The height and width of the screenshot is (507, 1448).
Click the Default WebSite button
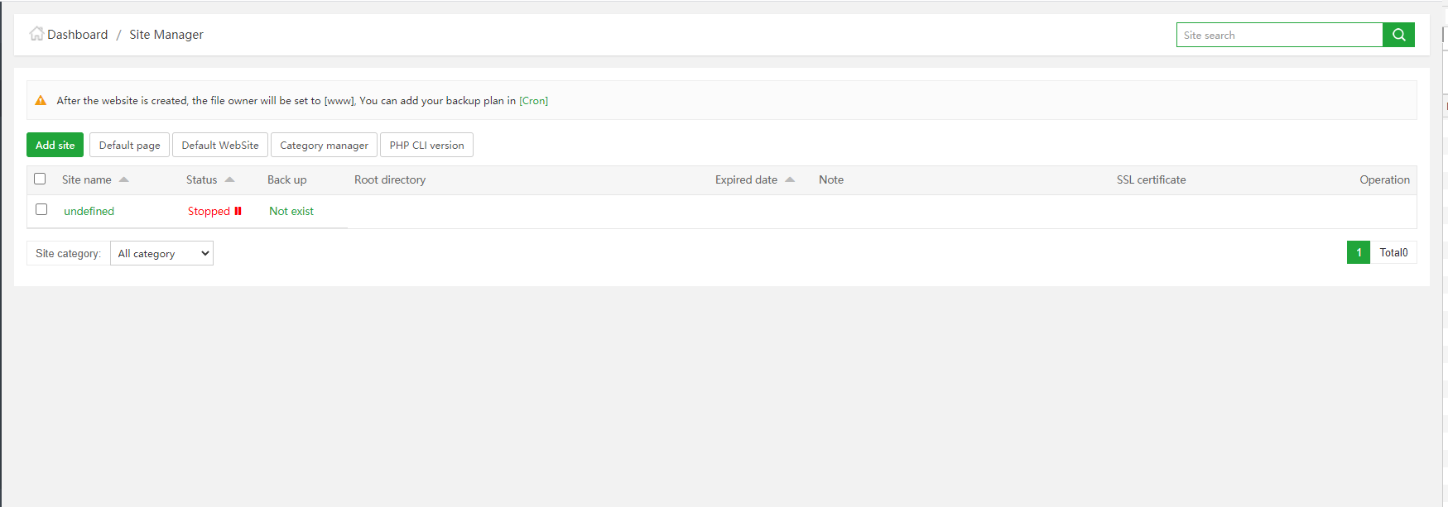tap(220, 146)
